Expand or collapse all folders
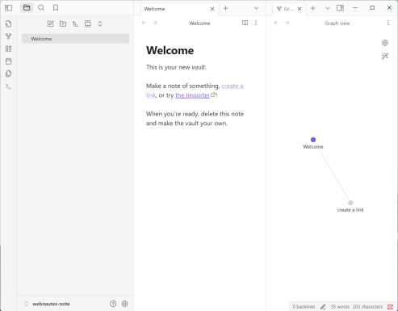The image size is (398, 311). coord(100,23)
